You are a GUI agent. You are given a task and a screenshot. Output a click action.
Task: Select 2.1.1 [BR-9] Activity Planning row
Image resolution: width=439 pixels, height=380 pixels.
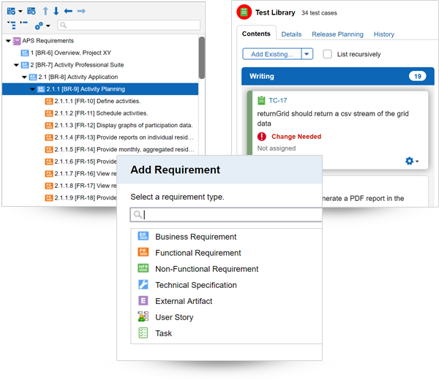[x=100, y=89]
